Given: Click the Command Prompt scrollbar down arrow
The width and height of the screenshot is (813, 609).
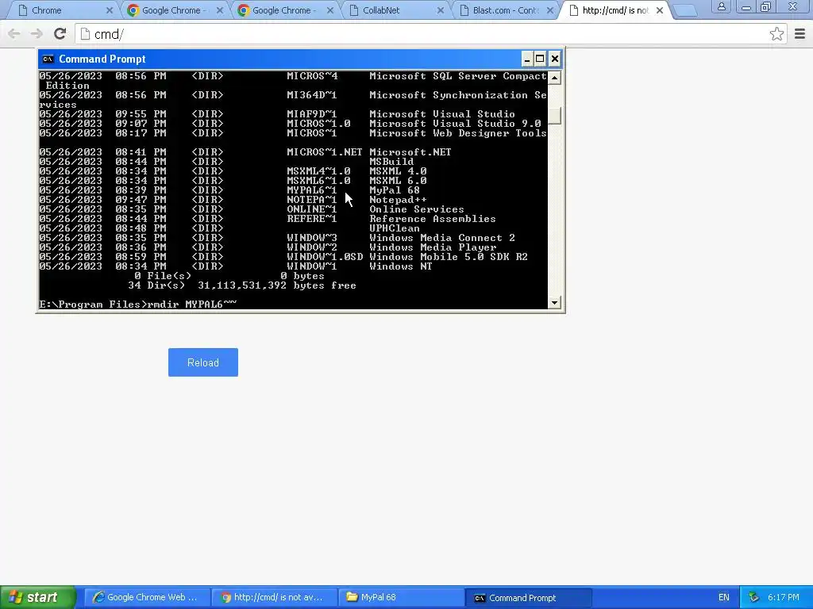Looking at the screenshot, I should 554,303.
